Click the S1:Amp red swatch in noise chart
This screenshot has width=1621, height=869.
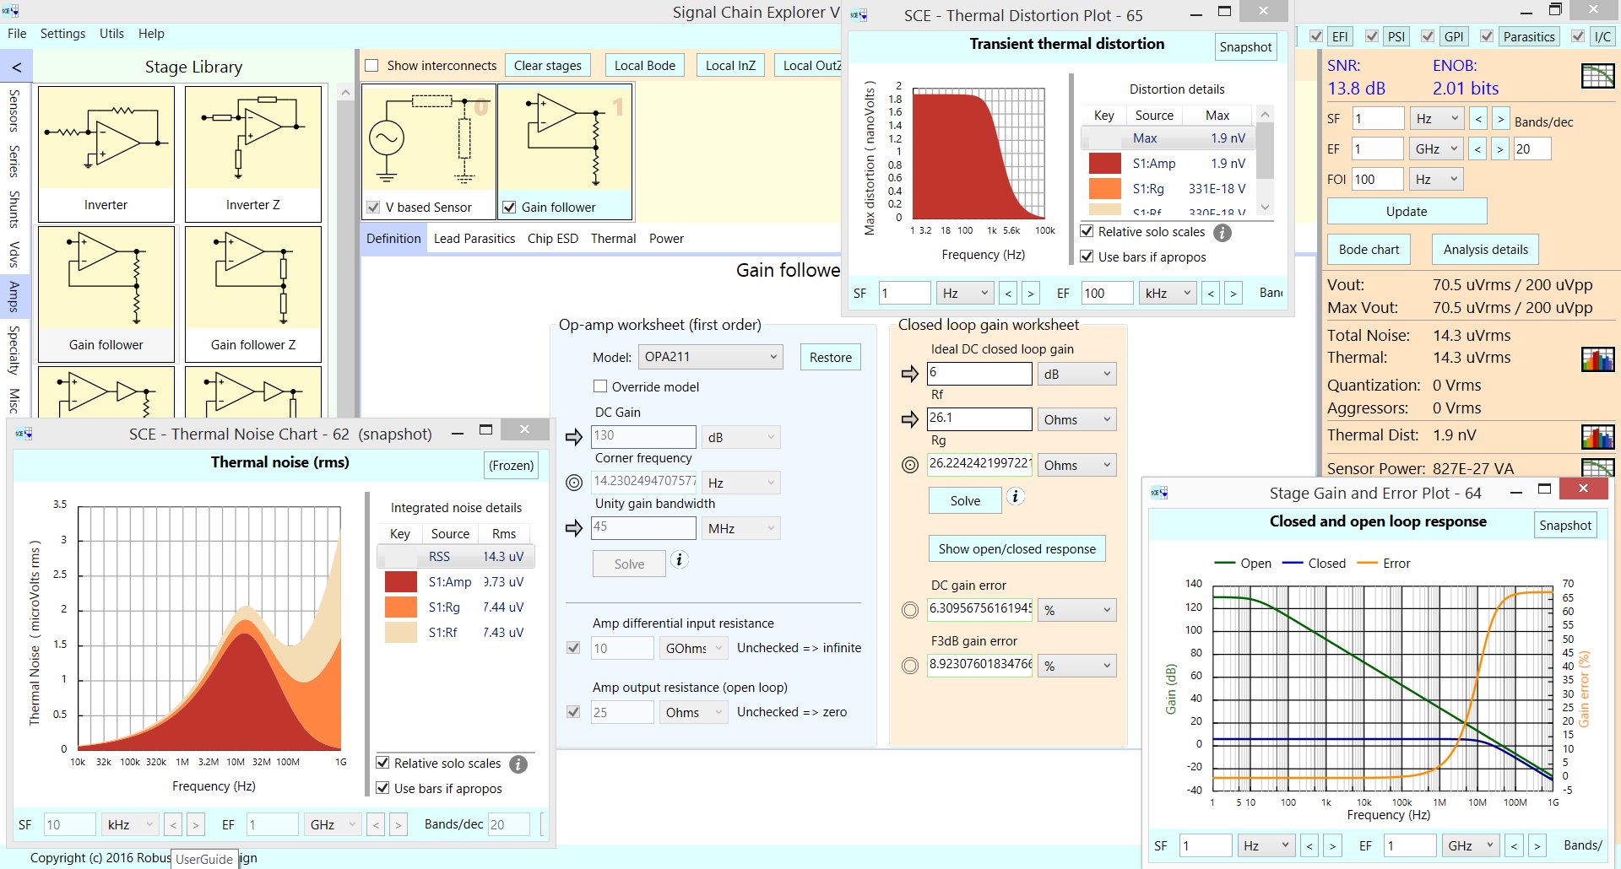coord(401,581)
